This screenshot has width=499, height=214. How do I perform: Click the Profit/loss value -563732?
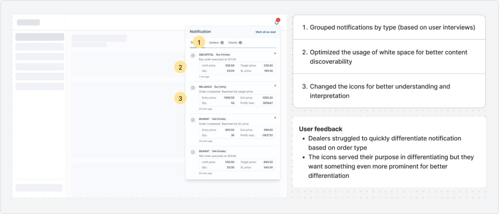267,135
